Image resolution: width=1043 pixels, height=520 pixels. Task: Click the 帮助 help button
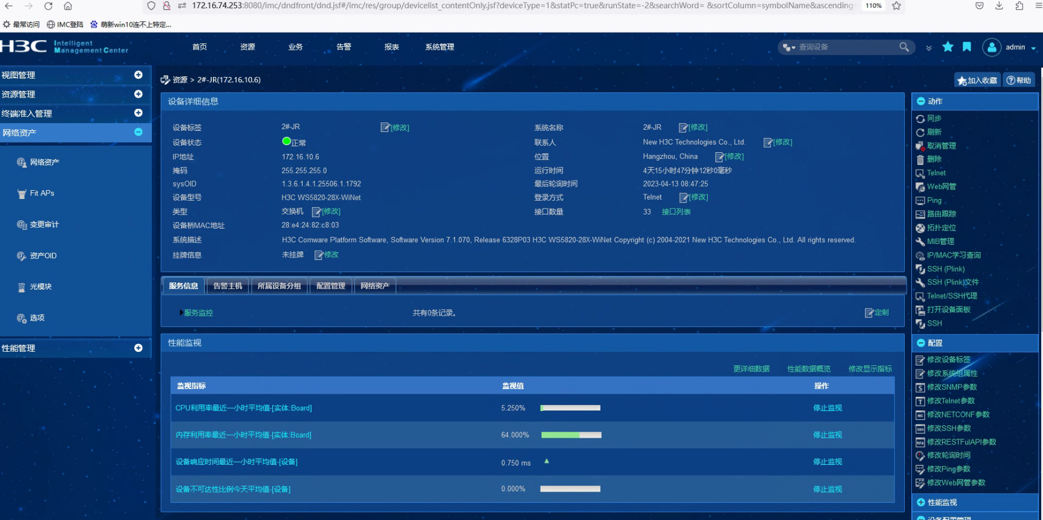[x=1019, y=81]
